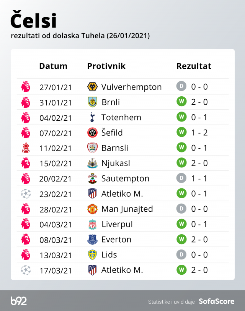Click the SofaScore logo text
This screenshot has height=311, width=245.
tap(216, 301)
